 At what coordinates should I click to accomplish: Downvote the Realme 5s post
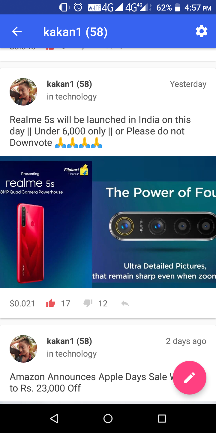point(88,303)
